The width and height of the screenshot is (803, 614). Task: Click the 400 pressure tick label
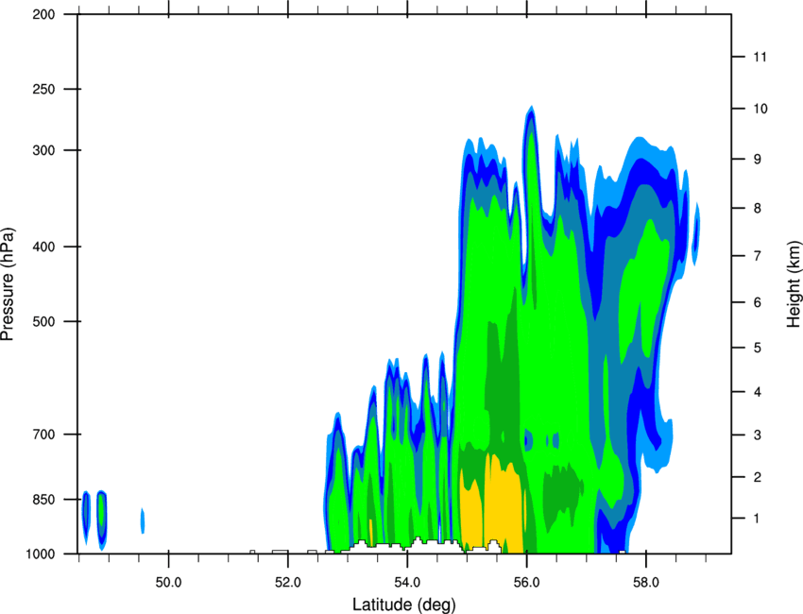point(43,247)
